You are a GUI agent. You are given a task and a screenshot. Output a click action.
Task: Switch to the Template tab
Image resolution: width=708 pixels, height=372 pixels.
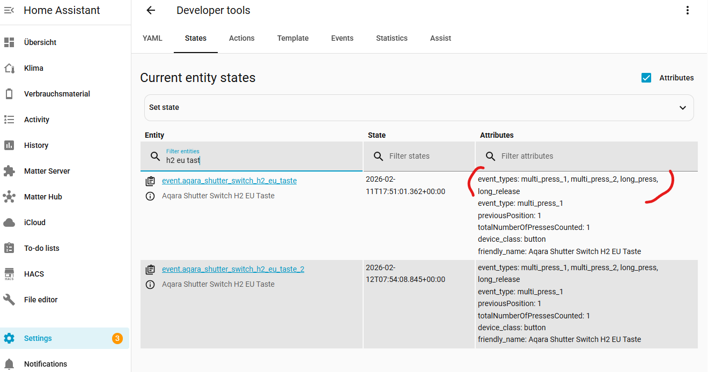coord(292,38)
